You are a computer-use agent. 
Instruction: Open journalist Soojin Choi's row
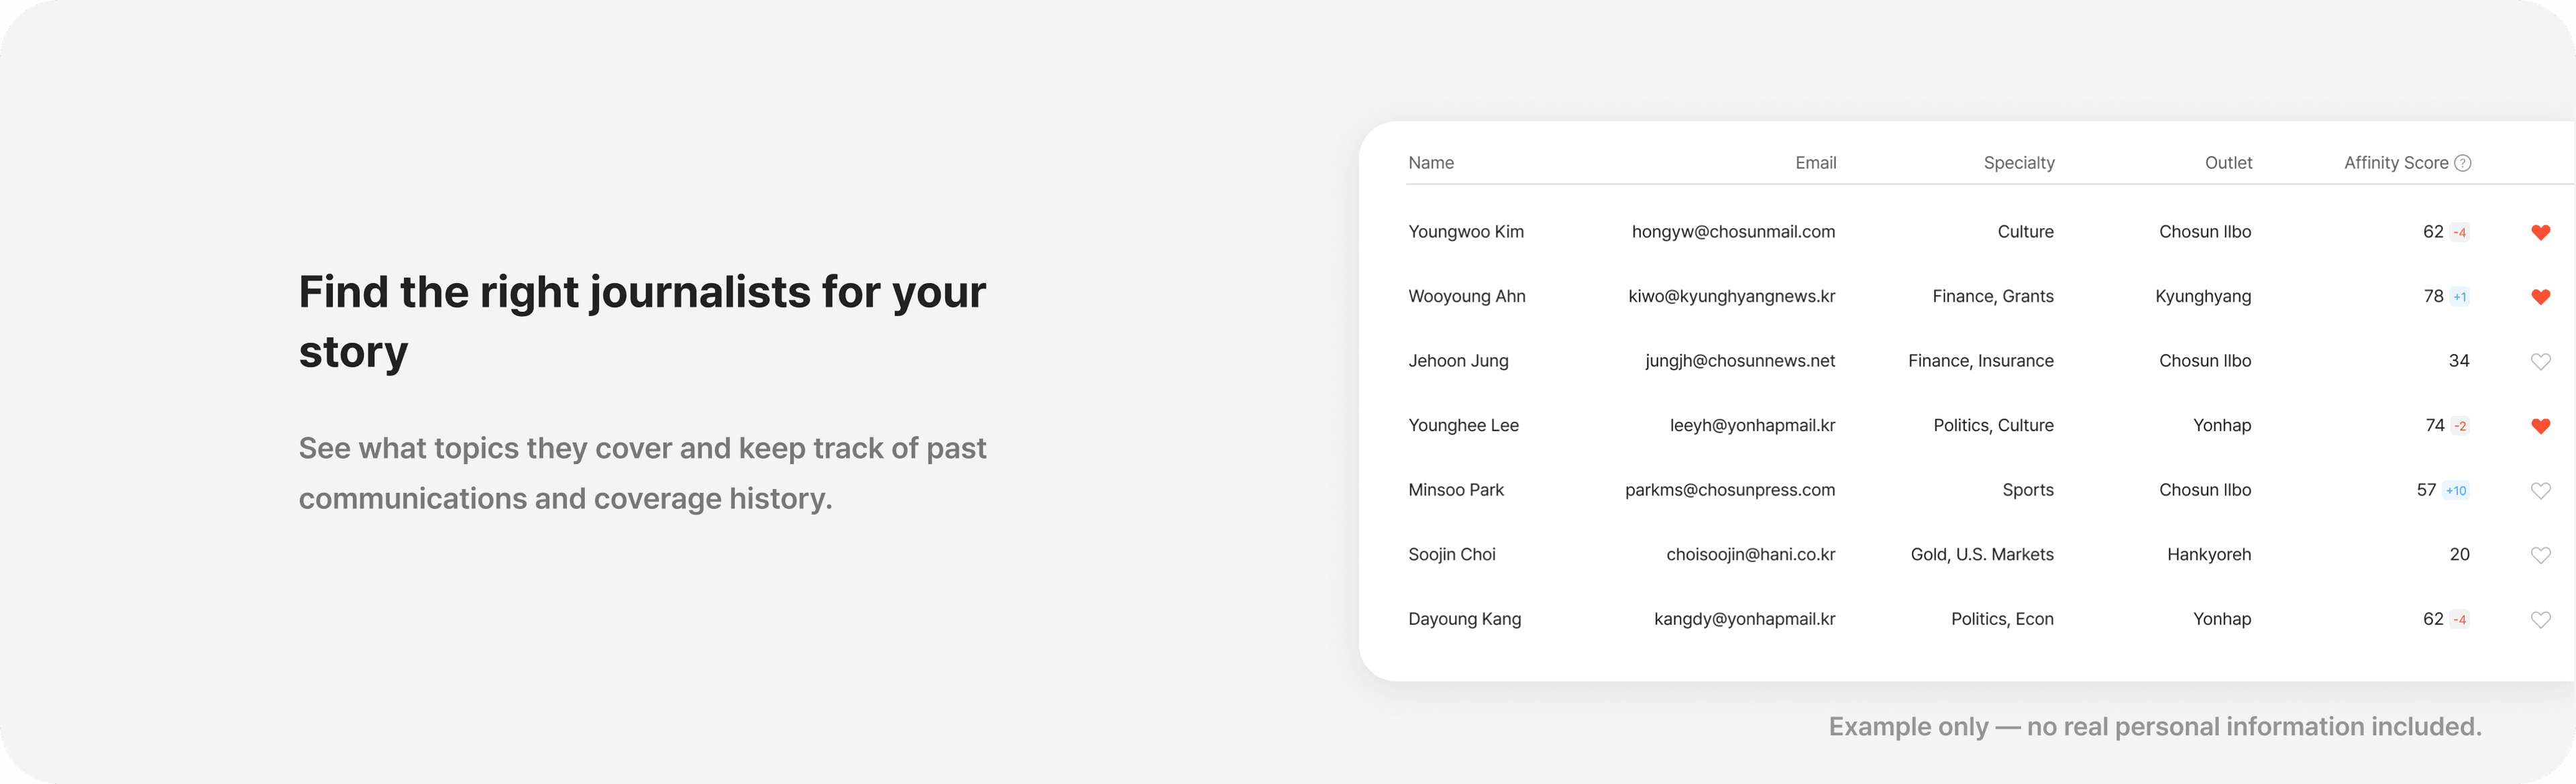coord(1452,554)
